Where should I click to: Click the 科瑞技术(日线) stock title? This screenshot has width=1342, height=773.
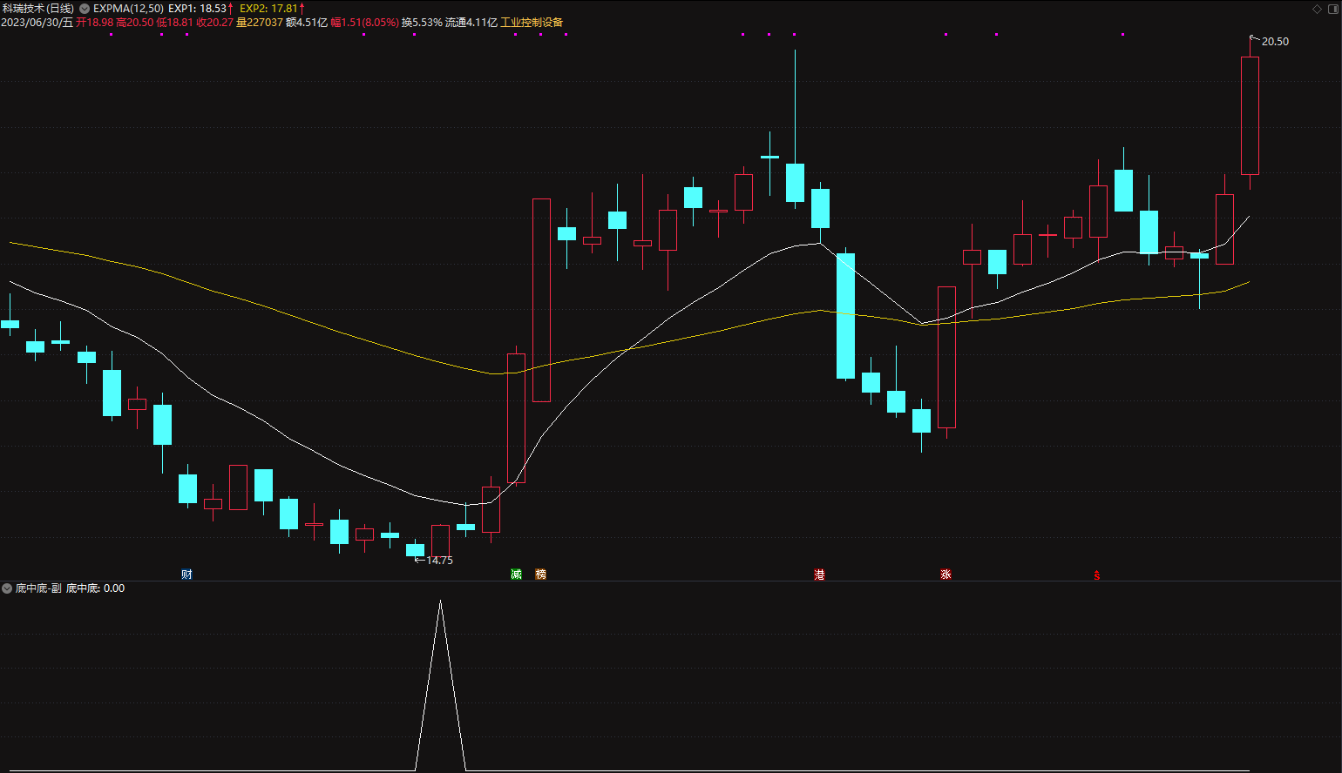pyautogui.click(x=38, y=9)
